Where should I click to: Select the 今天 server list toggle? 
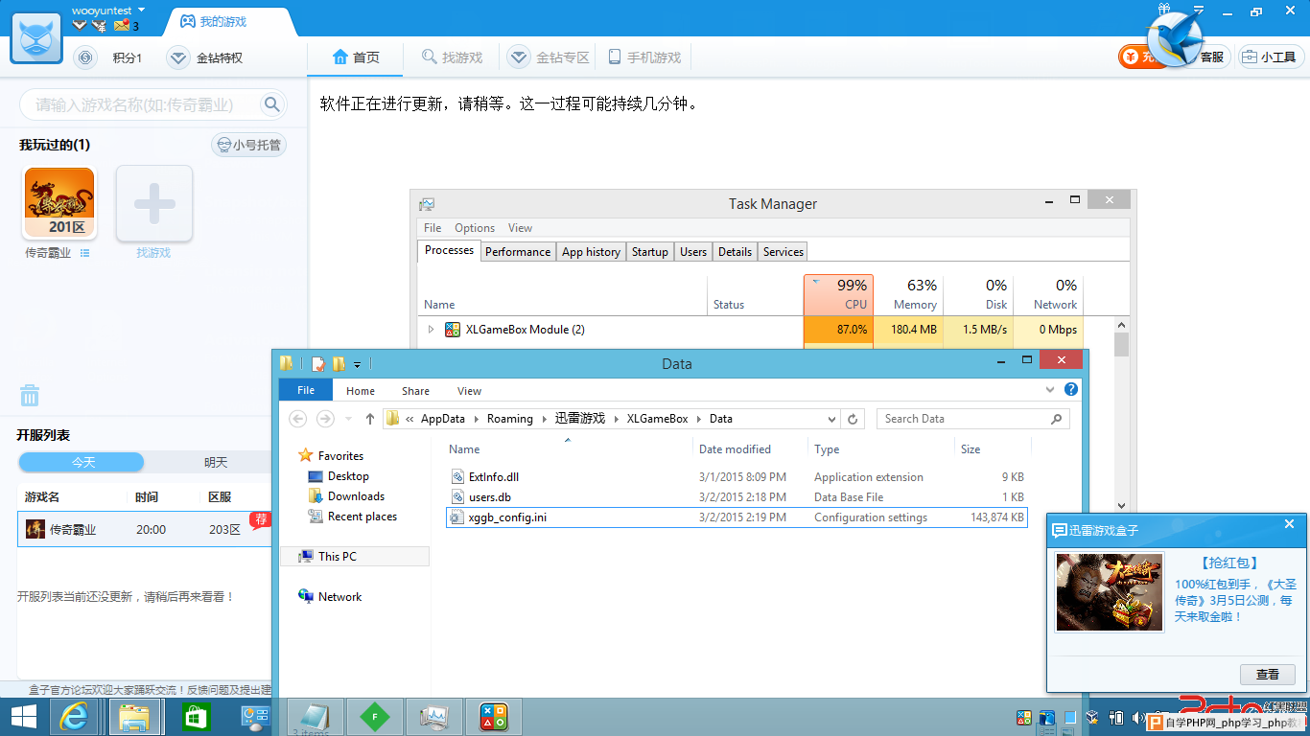click(82, 462)
